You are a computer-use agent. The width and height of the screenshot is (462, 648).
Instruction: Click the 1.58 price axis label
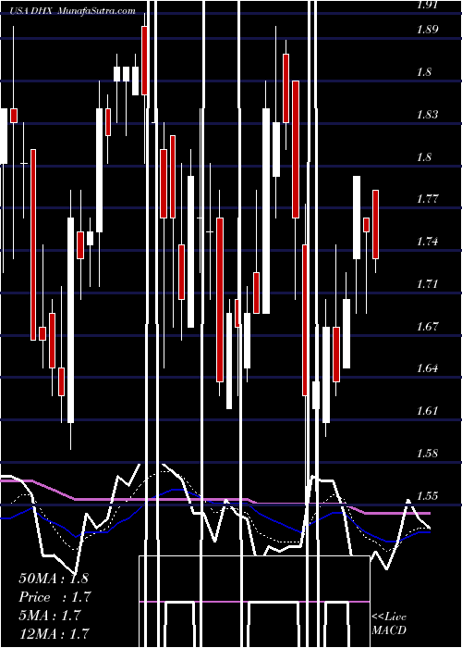(x=427, y=454)
